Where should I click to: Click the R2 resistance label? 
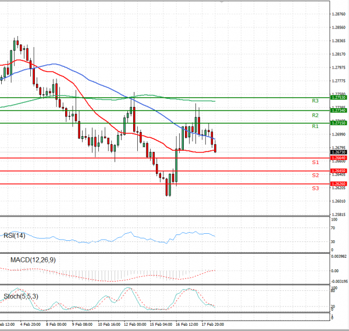(x=315, y=115)
